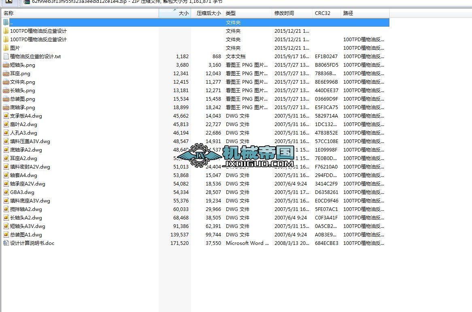This screenshot has width=472, height=312.
Task: Select the GBA3.dwg file row
Action: tap(22, 192)
